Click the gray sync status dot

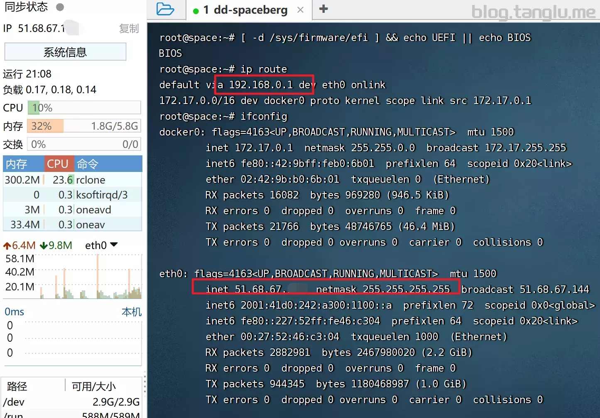(60, 7)
